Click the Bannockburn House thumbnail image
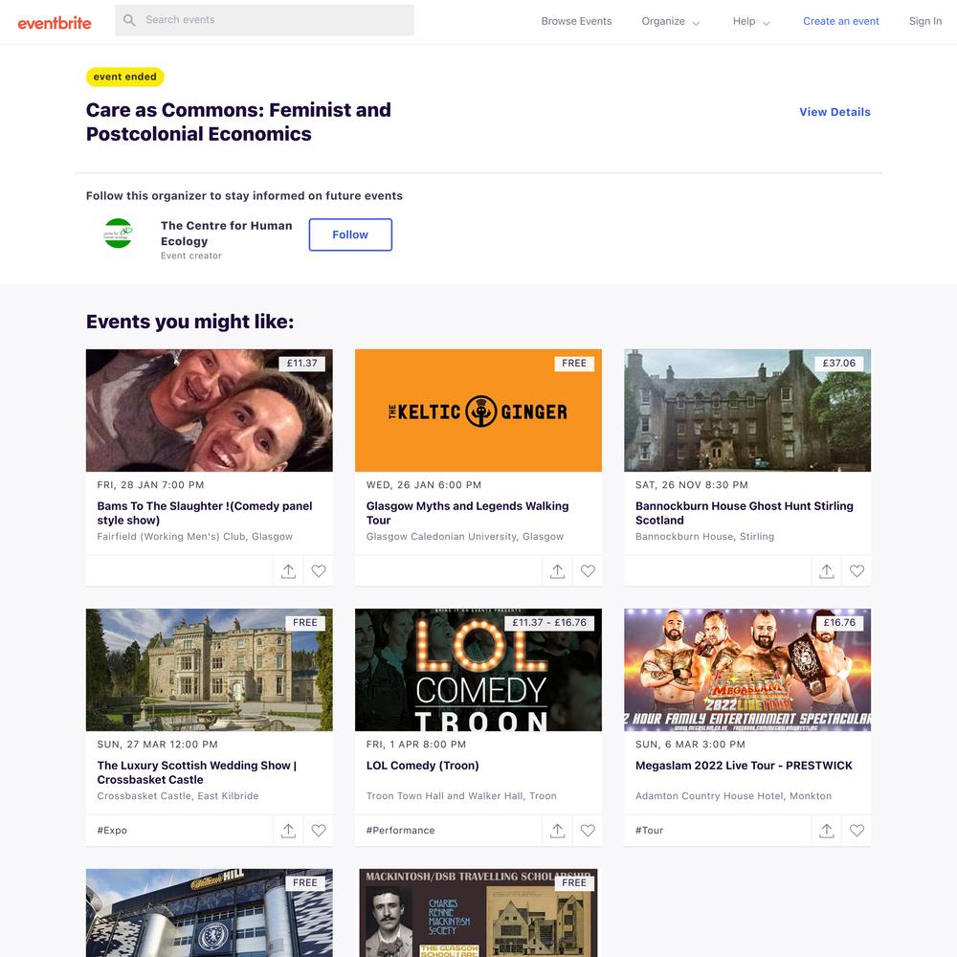The height and width of the screenshot is (957, 957). (747, 411)
